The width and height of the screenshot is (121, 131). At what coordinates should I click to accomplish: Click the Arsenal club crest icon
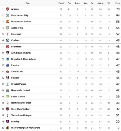pyautogui.click(x=8, y=9)
